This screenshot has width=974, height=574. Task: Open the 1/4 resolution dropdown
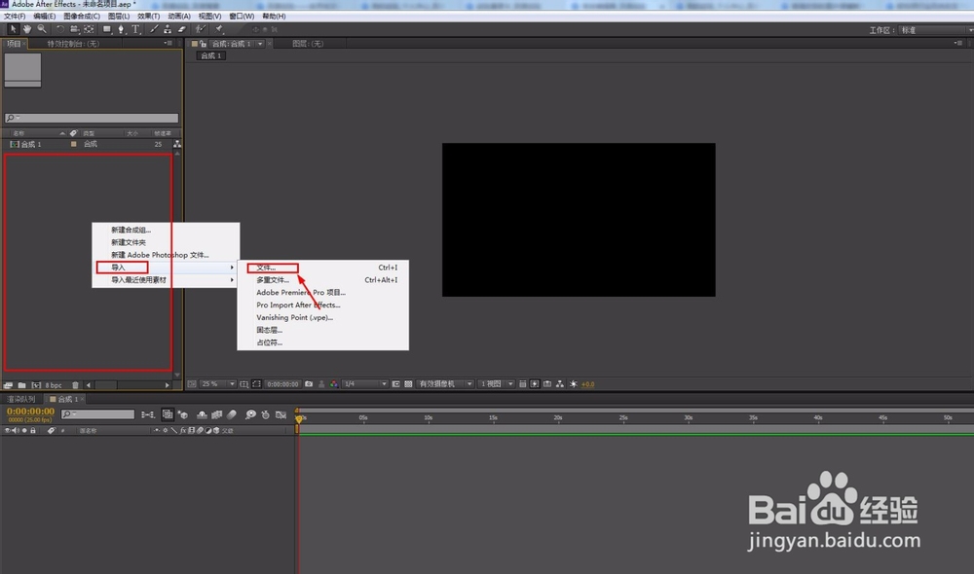365,384
